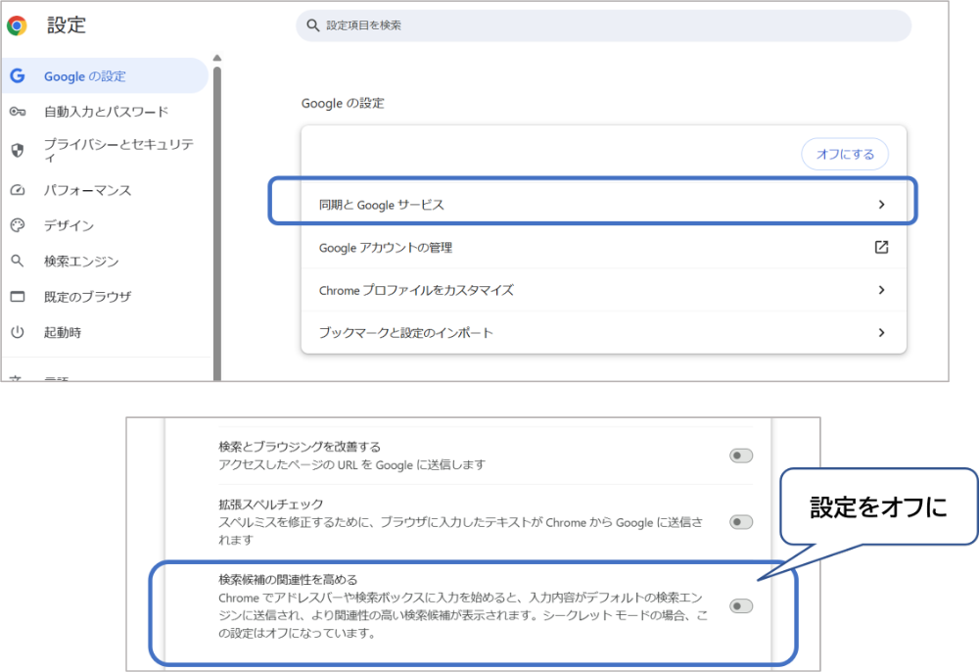Click the オフにする button
The height and width of the screenshot is (672, 979).
click(x=845, y=154)
